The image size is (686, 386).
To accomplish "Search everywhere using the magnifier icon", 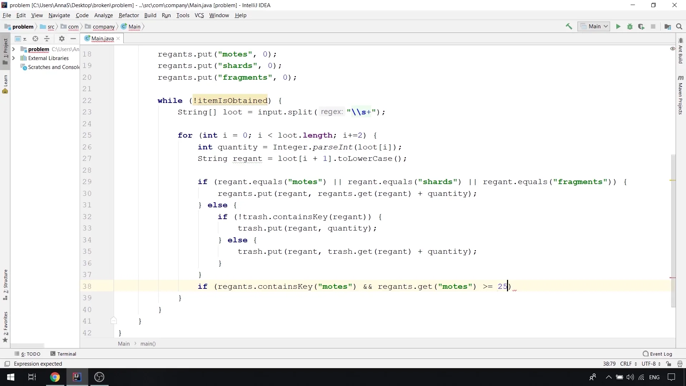I will coord(679,26).
